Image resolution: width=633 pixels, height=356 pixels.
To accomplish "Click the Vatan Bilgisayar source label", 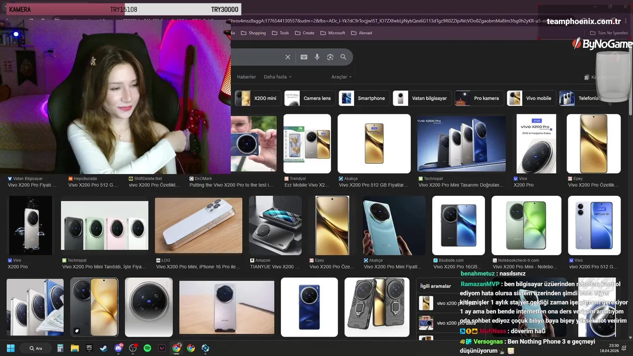I will (28, 178).
